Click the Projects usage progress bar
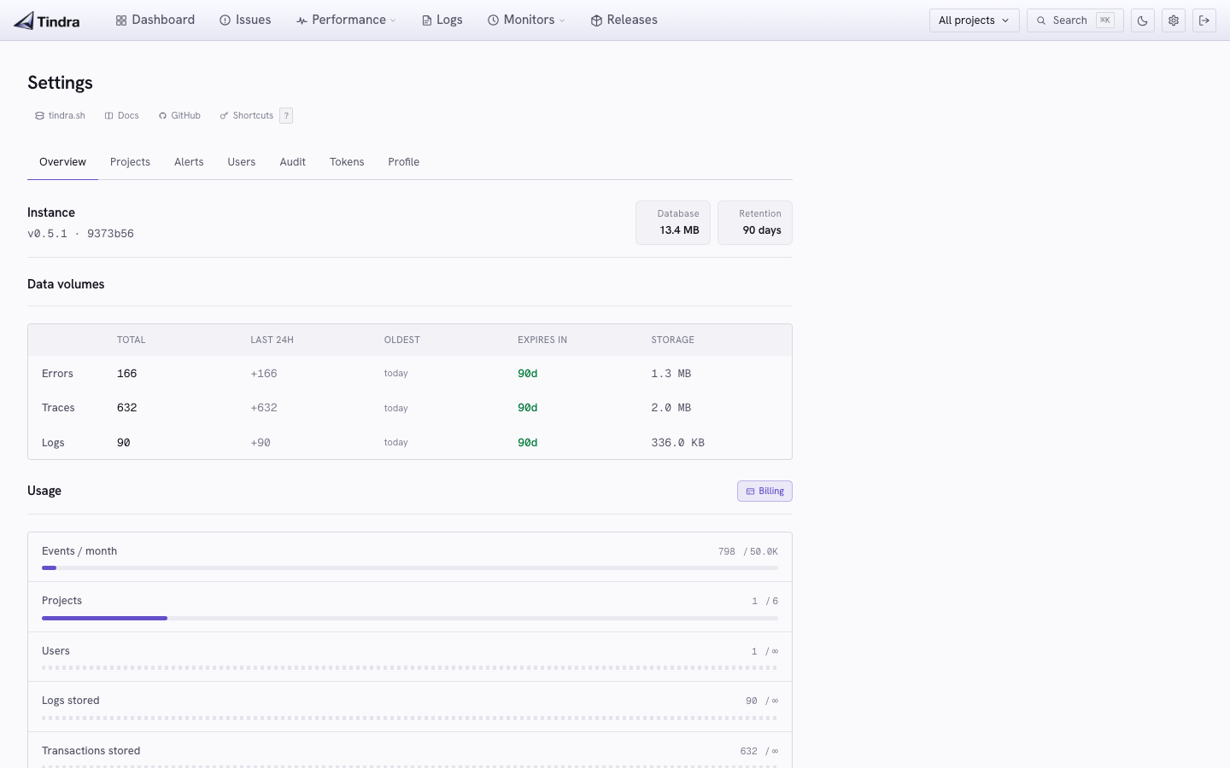 pyautogui.click(x=410, y=618)
